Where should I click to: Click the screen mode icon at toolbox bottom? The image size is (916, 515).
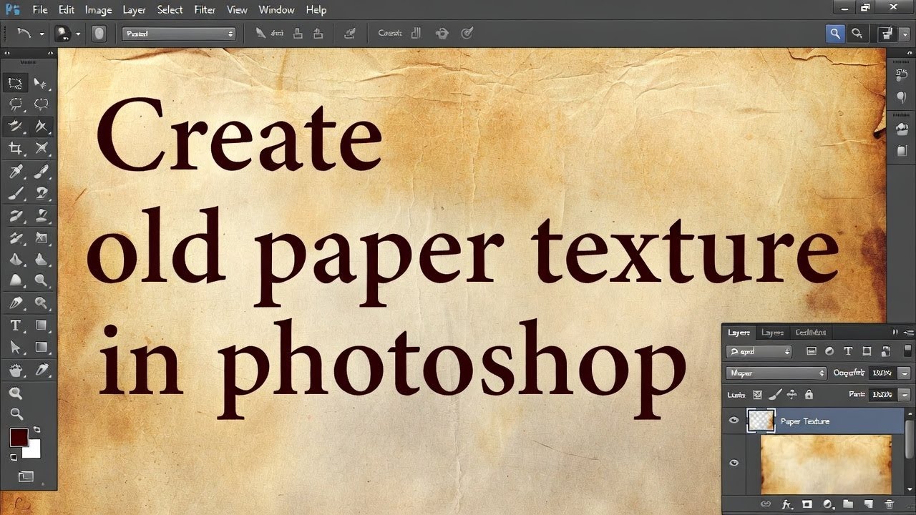[x=26, y=476]
